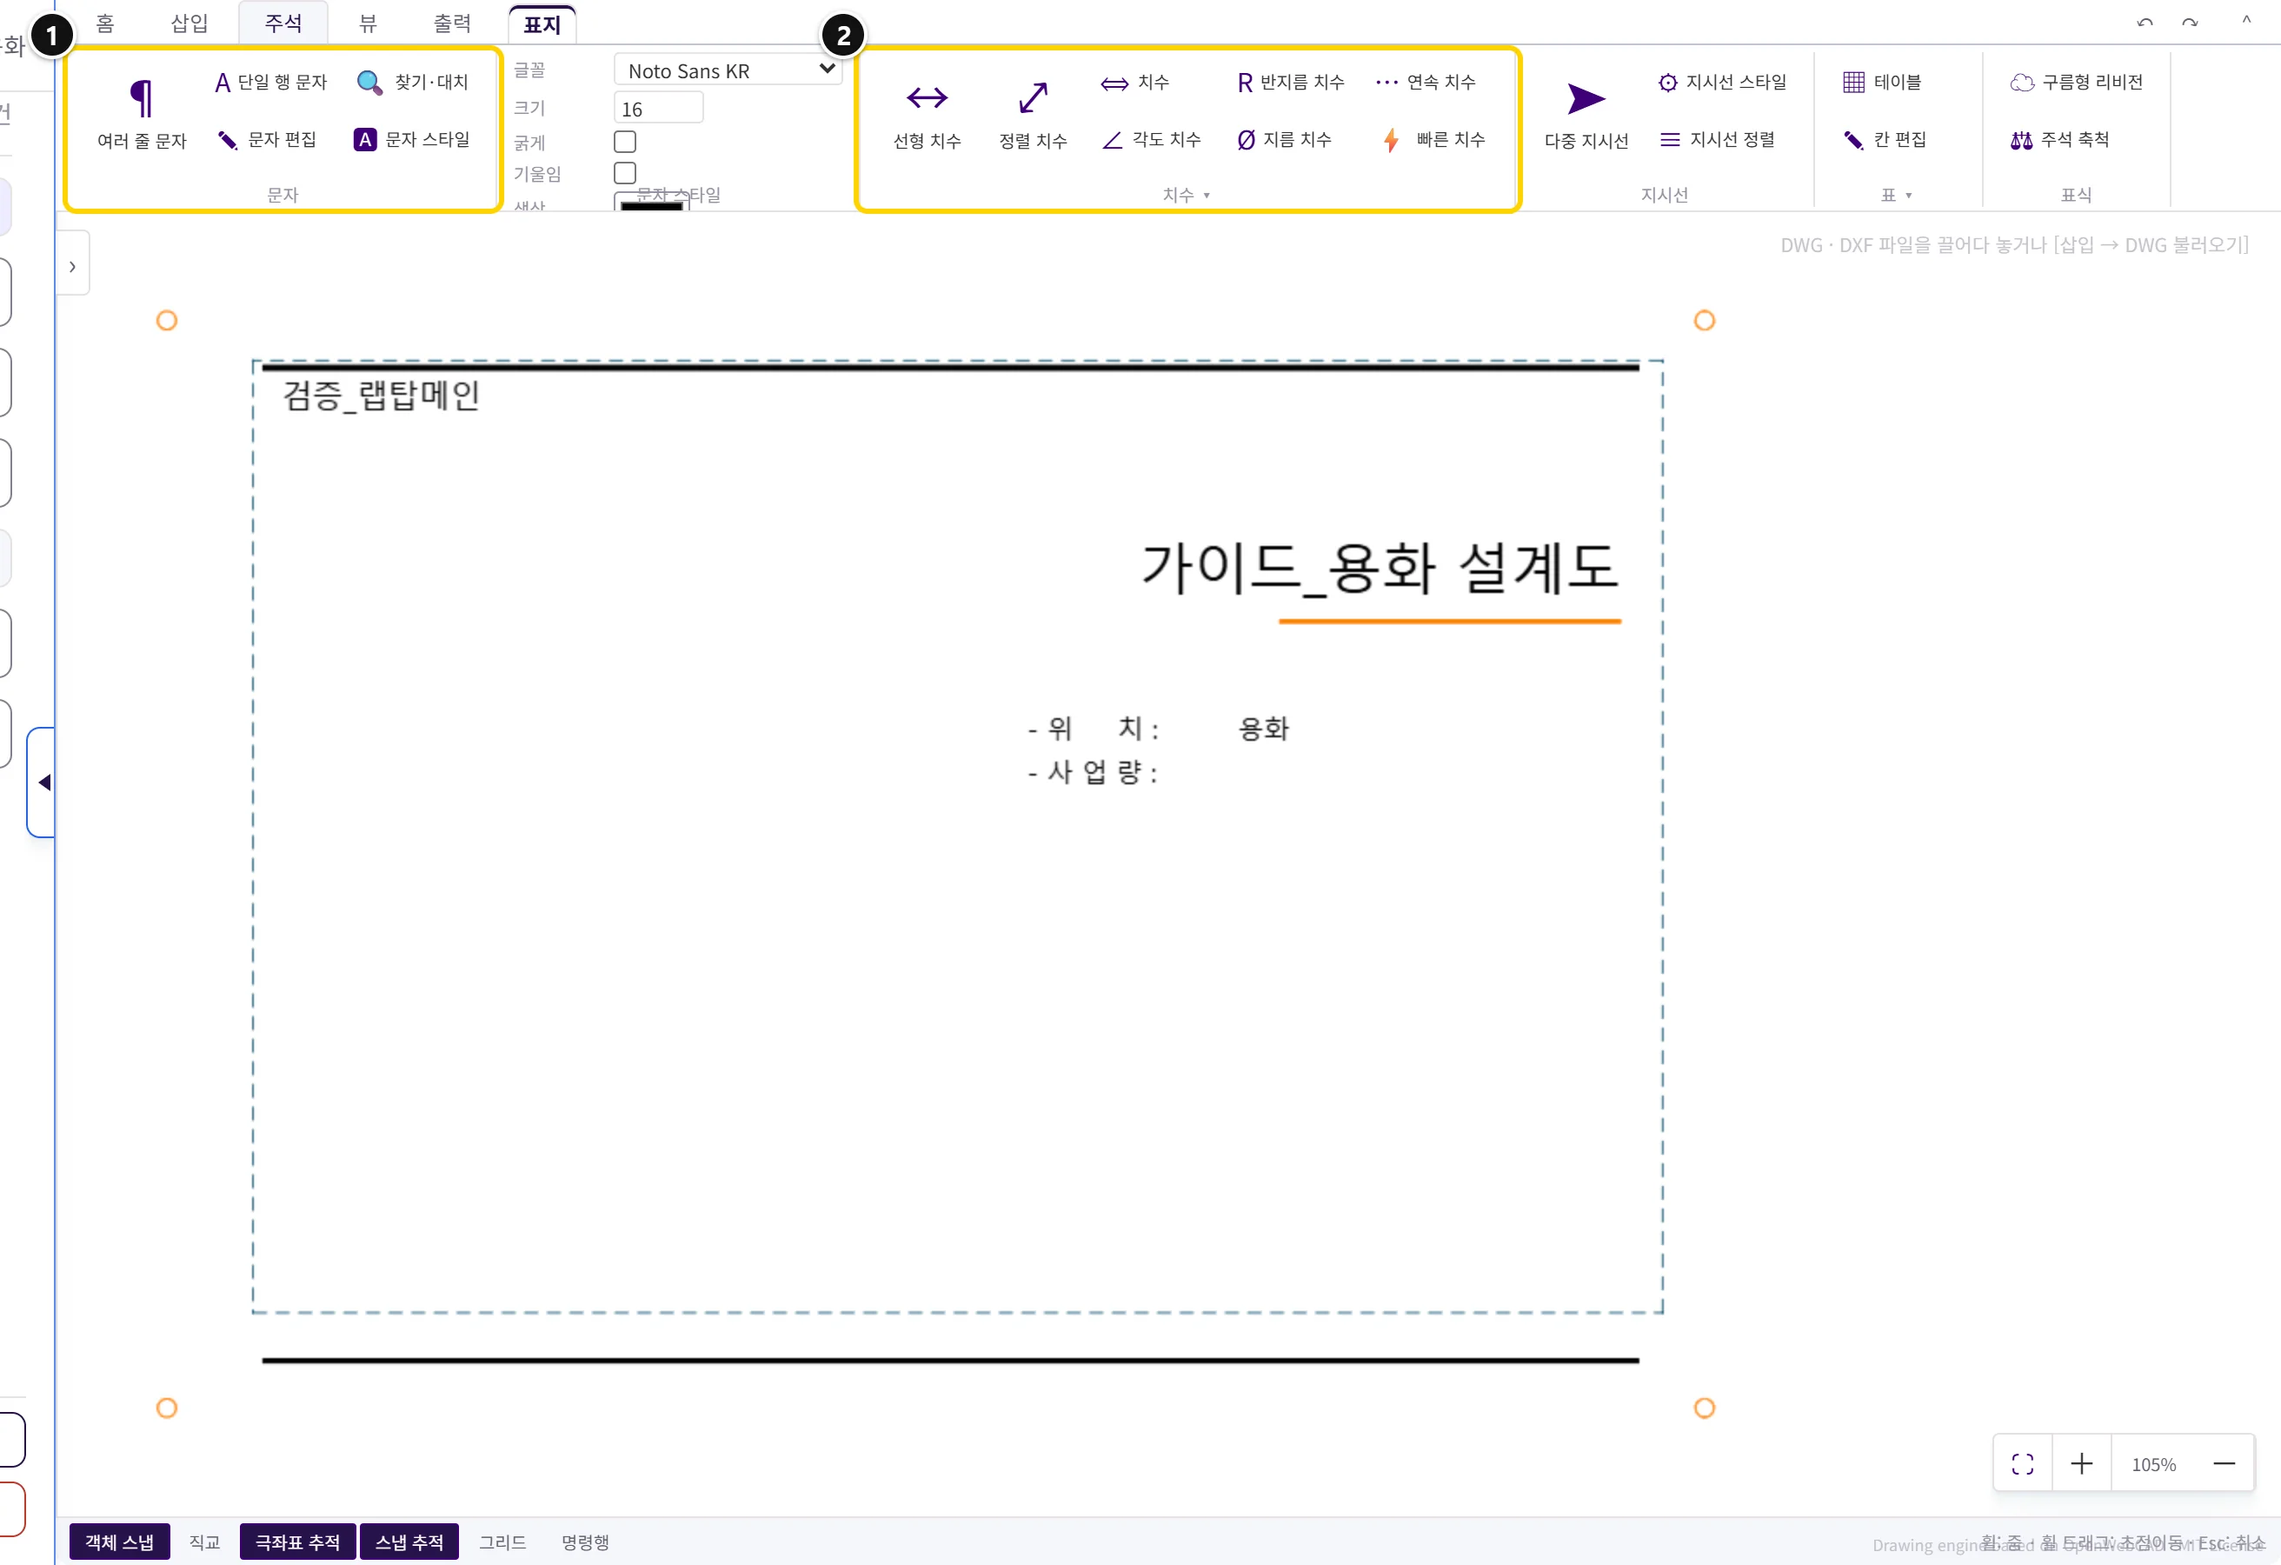Image resolution: width=2281 pixels, height=1565 pixels.
Task: Expand the side panel using the chevron
Action: point(71,266)
